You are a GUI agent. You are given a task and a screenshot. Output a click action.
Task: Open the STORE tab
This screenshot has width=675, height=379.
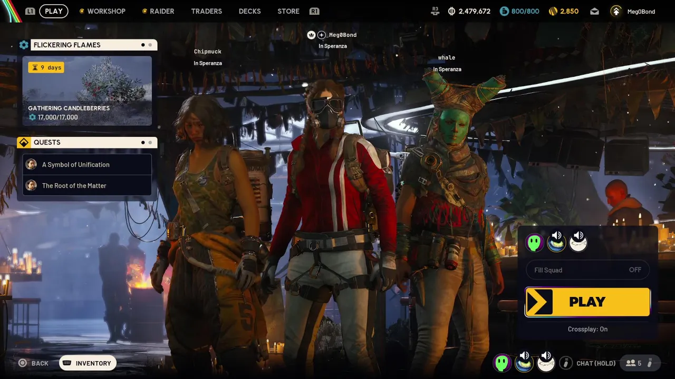288,11
